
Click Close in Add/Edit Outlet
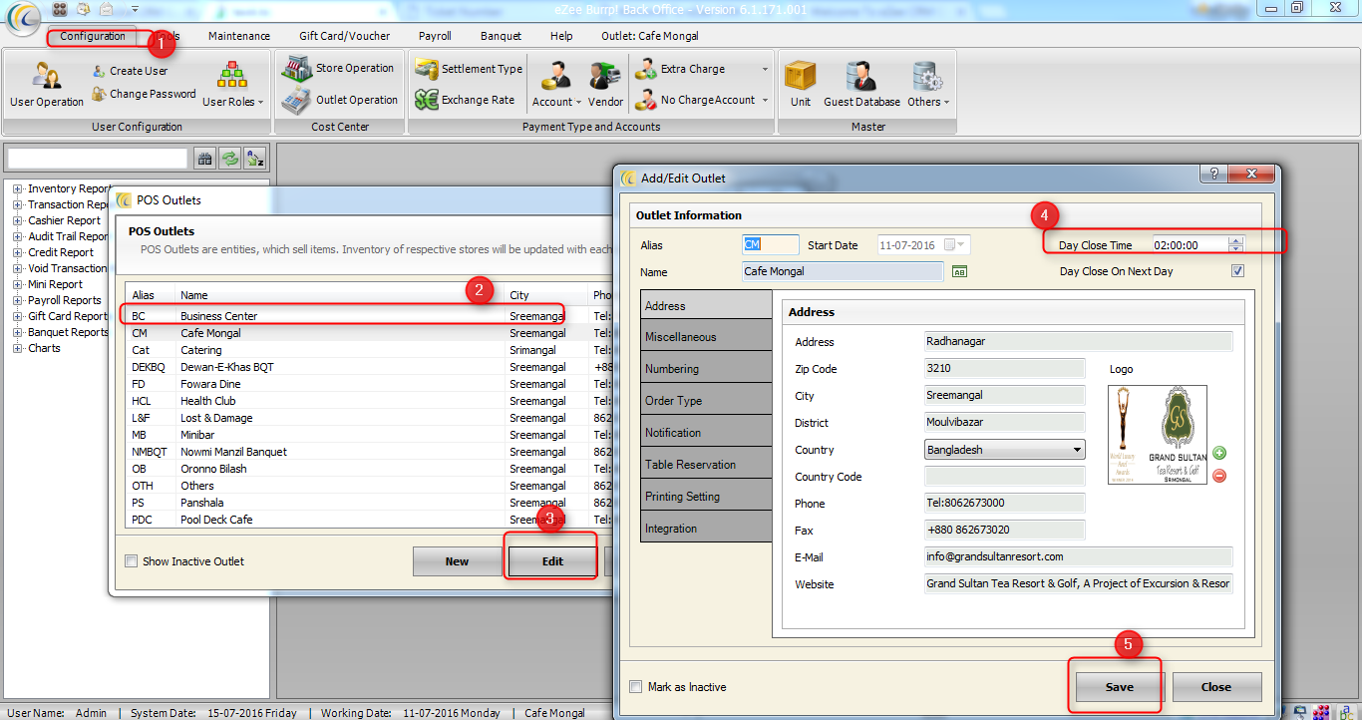[1216, 687]
